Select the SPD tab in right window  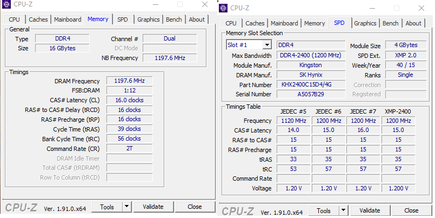339,23
